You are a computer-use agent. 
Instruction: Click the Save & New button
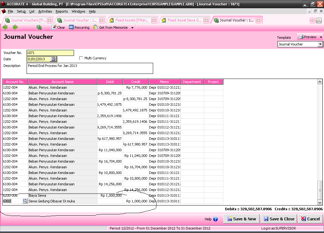[242, 219]
